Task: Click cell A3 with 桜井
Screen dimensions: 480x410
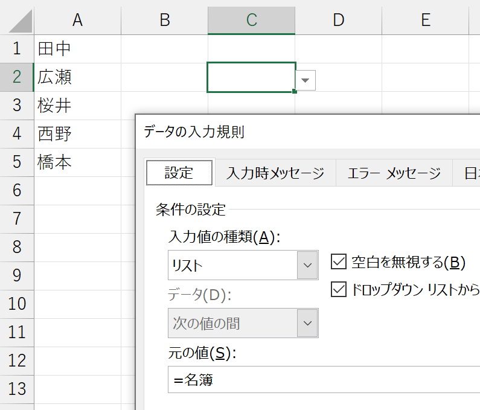Action: (x=77, y=106)
